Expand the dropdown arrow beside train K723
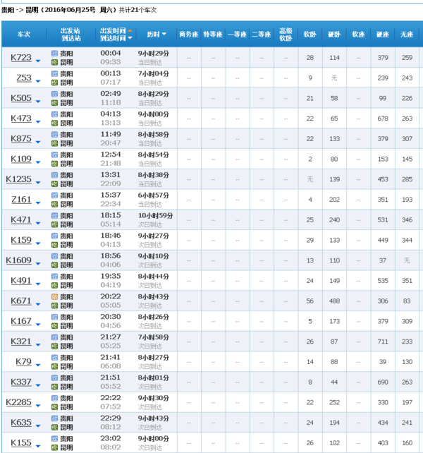This screenshot has width=423, height=453. coord(38,62)
